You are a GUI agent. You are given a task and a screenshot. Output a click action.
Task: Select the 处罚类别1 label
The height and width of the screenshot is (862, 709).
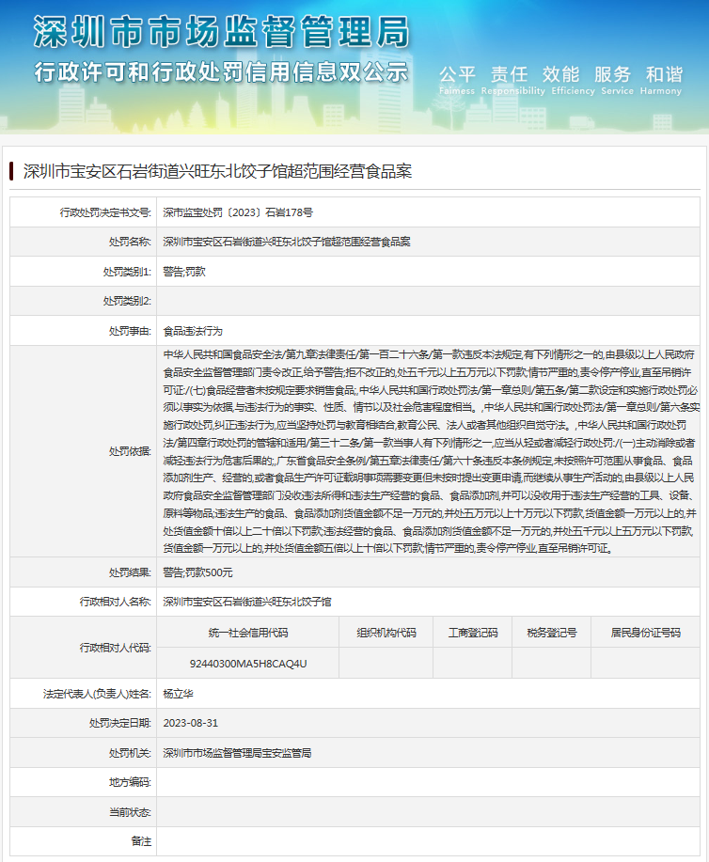tap(127, 272)
